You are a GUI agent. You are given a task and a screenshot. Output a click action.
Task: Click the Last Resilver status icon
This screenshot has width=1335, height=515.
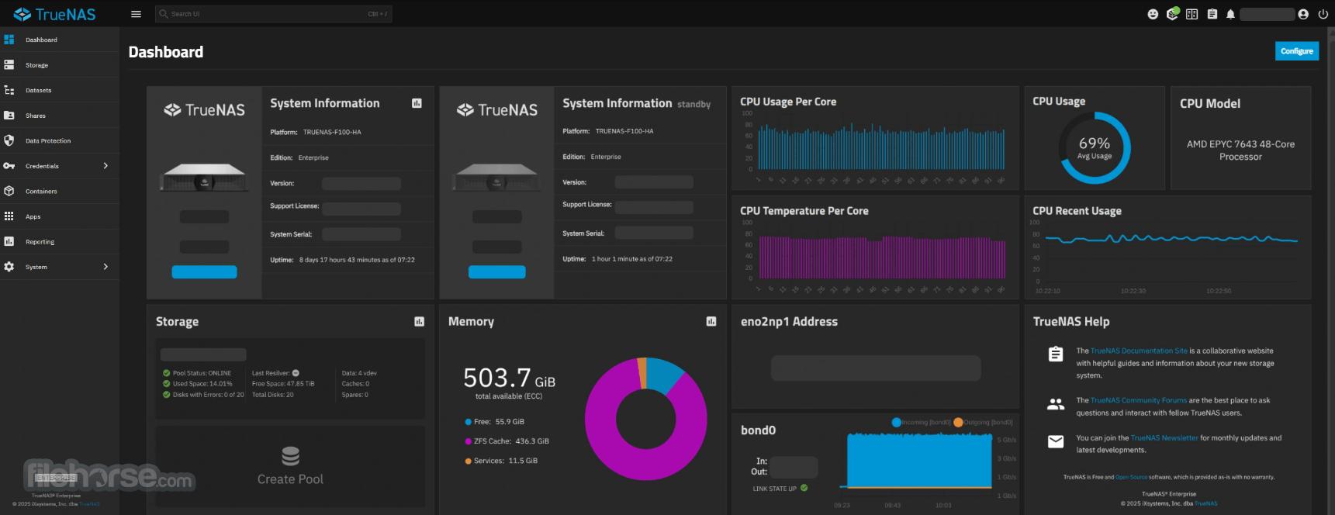point(296,373)
